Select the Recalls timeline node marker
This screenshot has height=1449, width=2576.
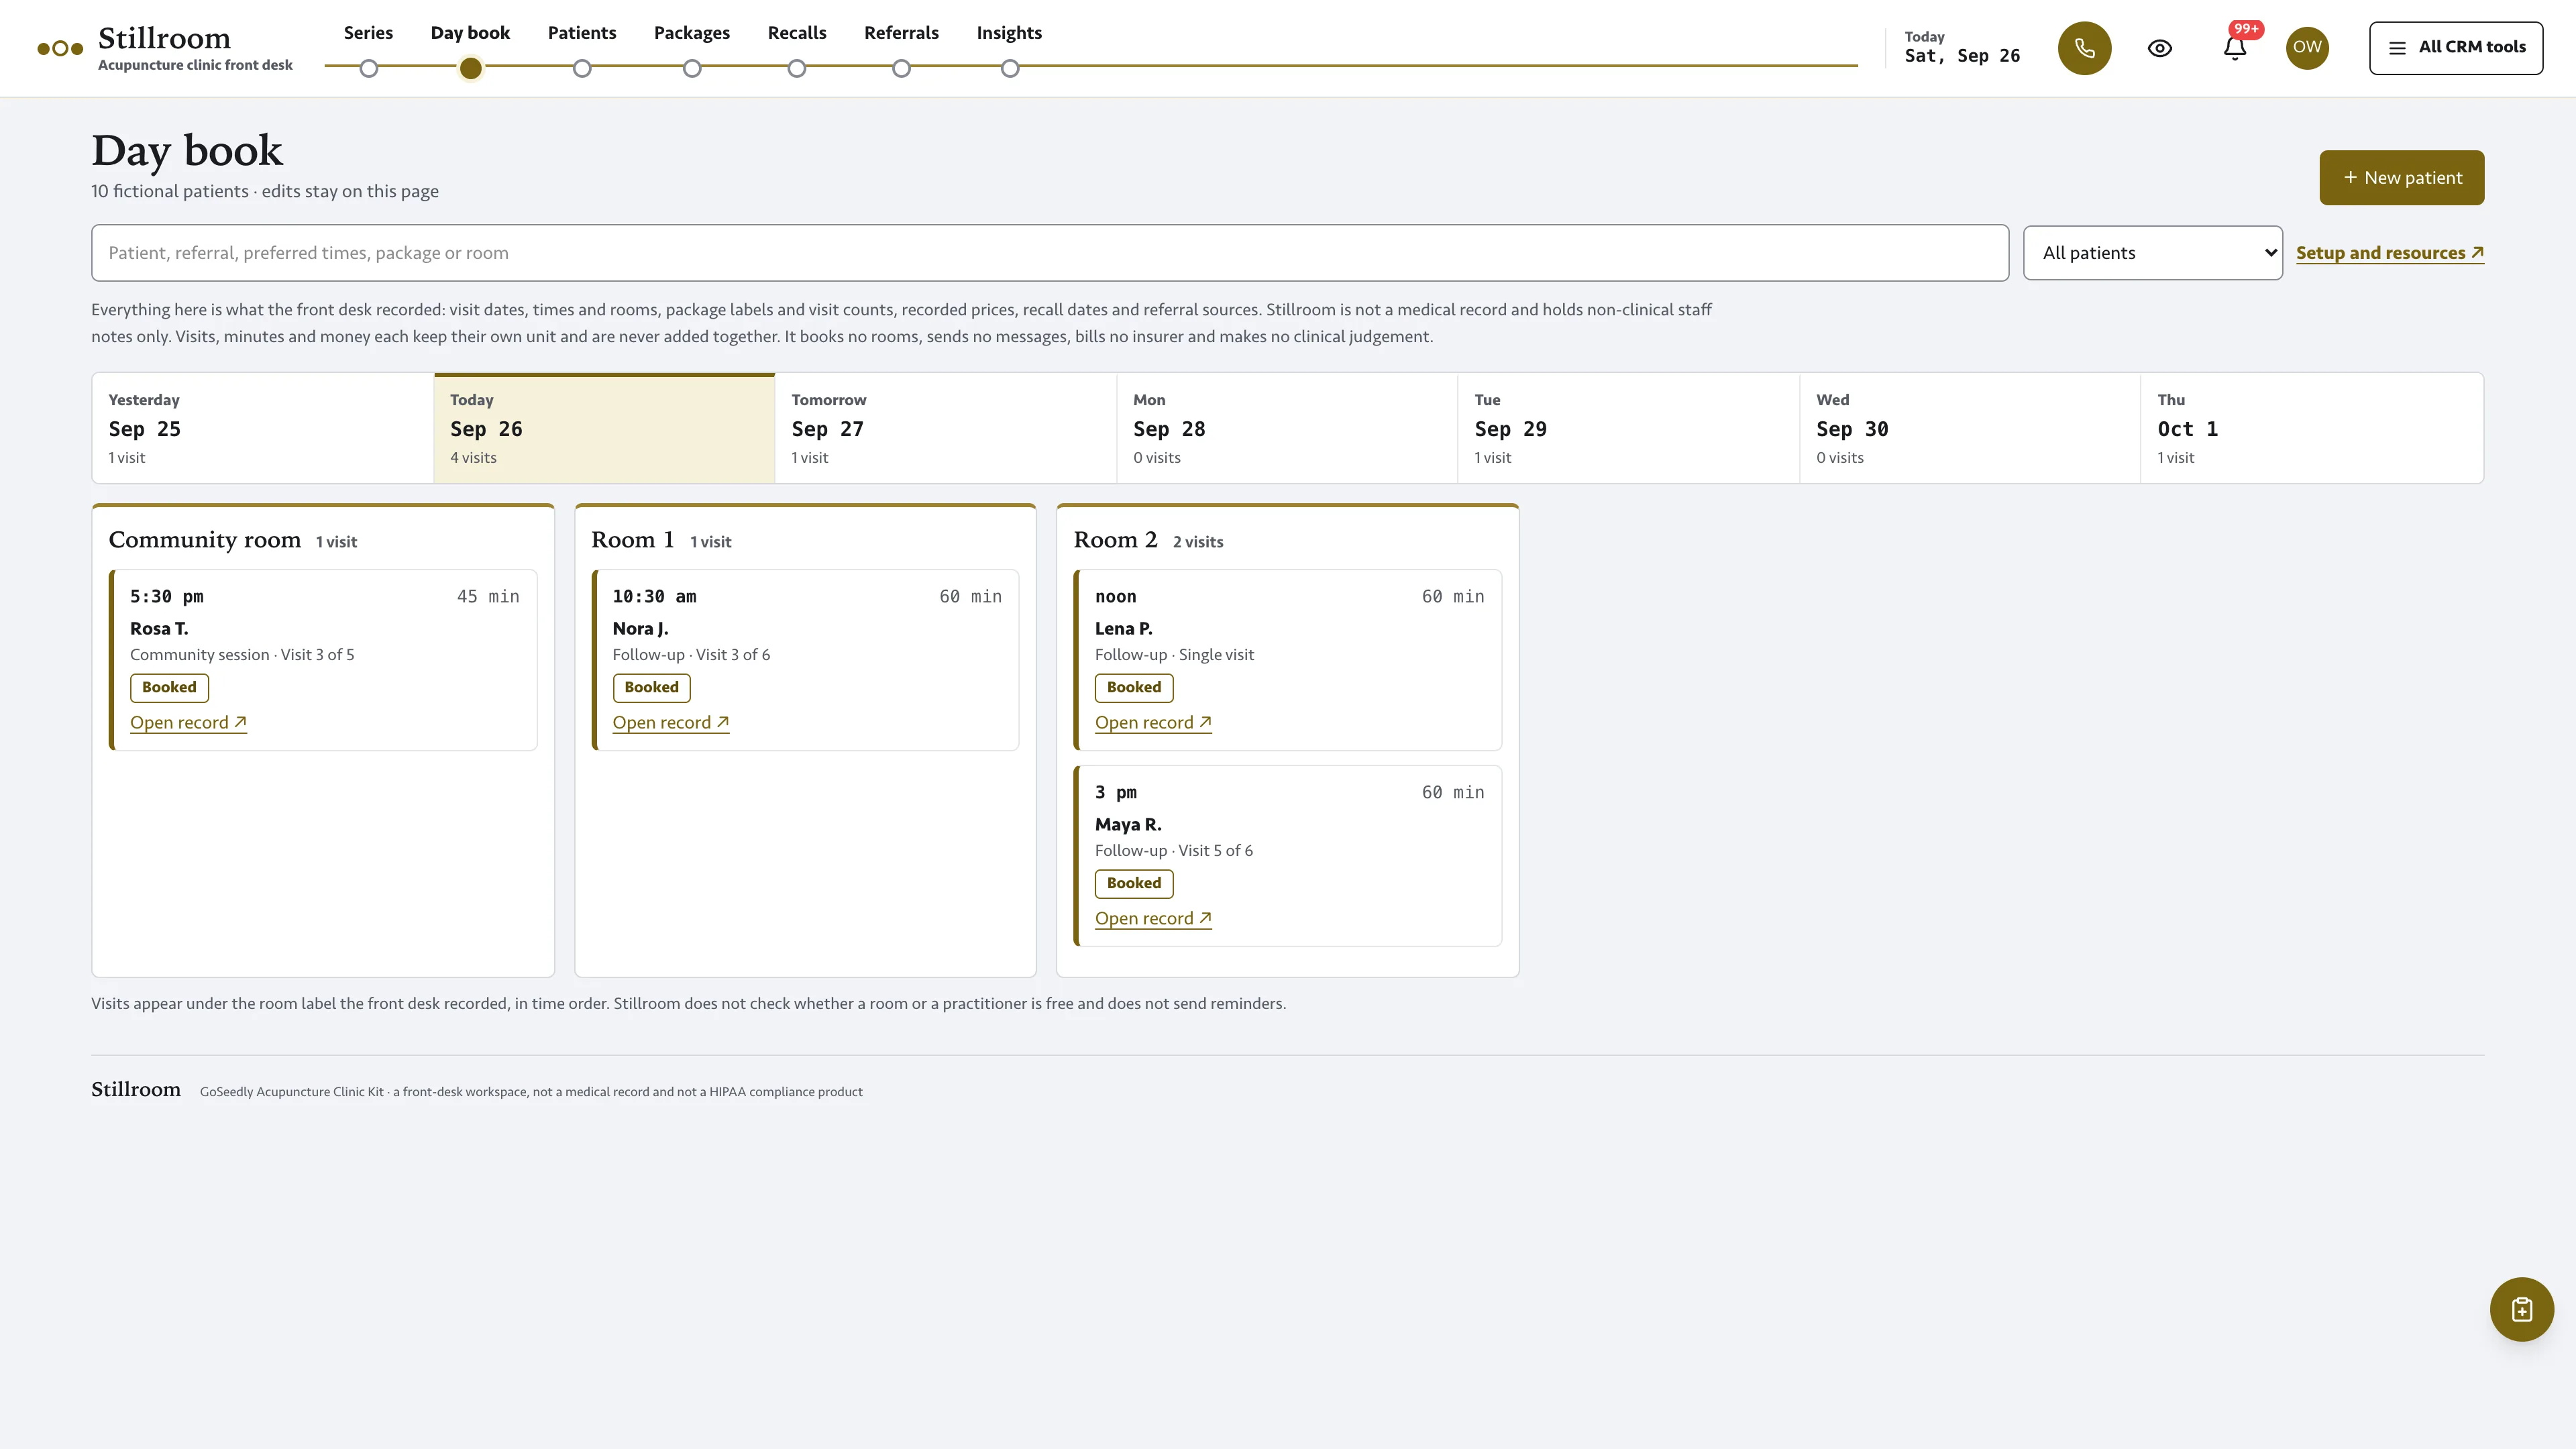pyautogui.click(x=796, y=68)
